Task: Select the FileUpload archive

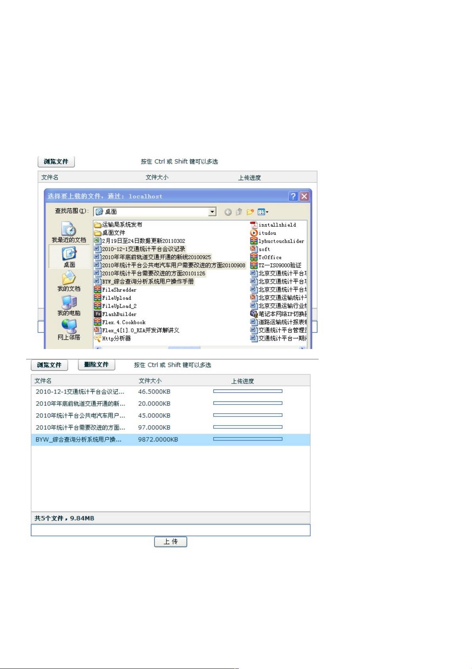Action: point(113,298)
